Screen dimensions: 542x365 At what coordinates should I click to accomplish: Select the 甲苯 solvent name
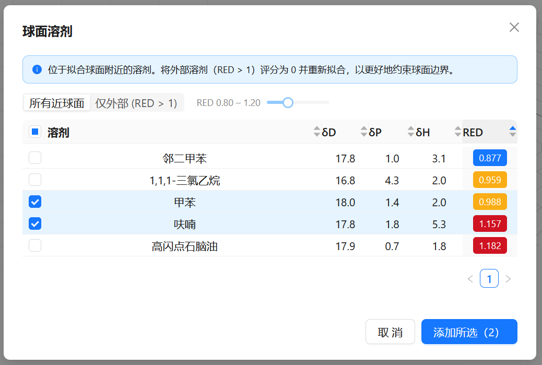point(185,202)
